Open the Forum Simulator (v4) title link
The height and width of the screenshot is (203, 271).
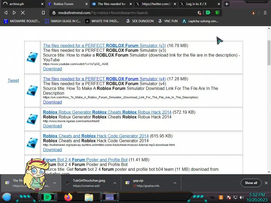[x=104, y=79]
